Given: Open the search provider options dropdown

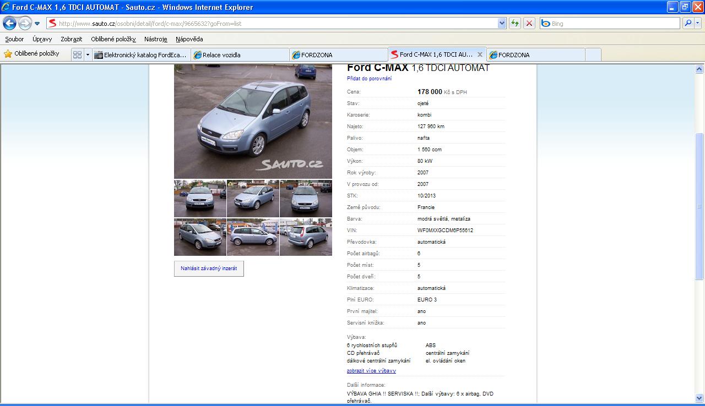Looking at the screenshot, I should pos(698,23).
